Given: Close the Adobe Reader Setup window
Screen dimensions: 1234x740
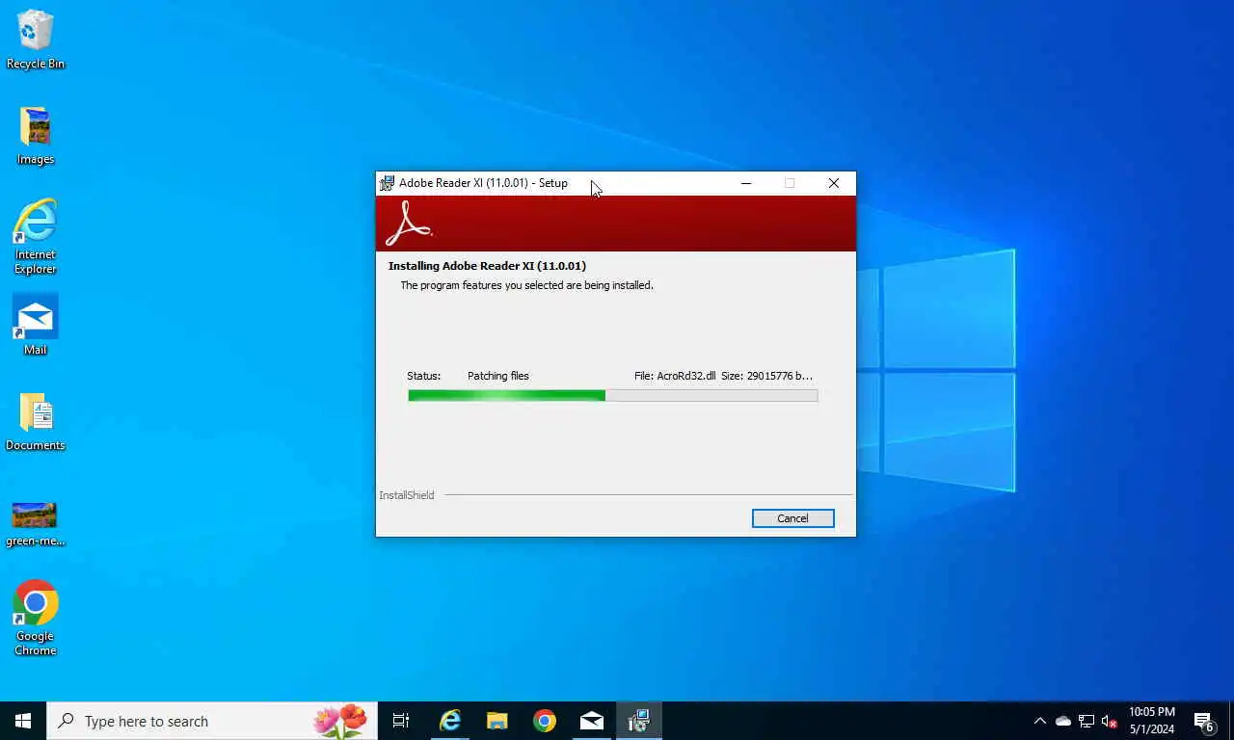Looking at the screenshot, I should tap(834, 183).
